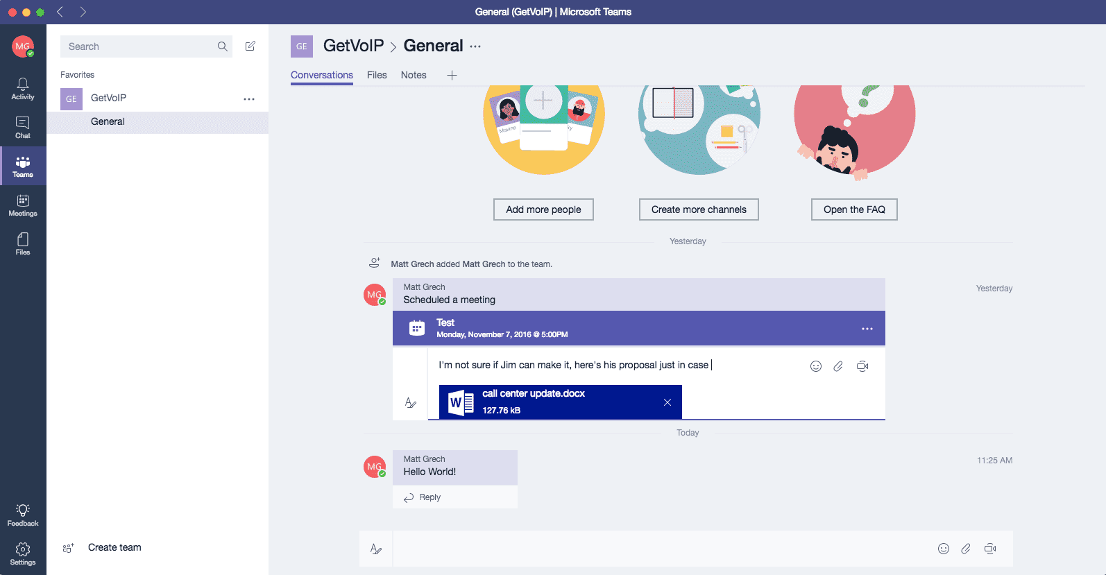Switch to the Files tab
The image size is (1106, 575).
tap(377, 75)
